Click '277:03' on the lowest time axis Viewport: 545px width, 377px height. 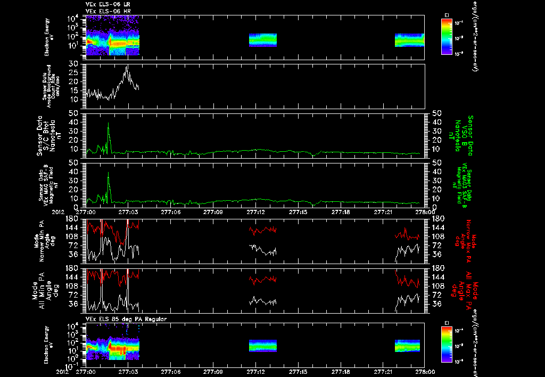point(128,372)
